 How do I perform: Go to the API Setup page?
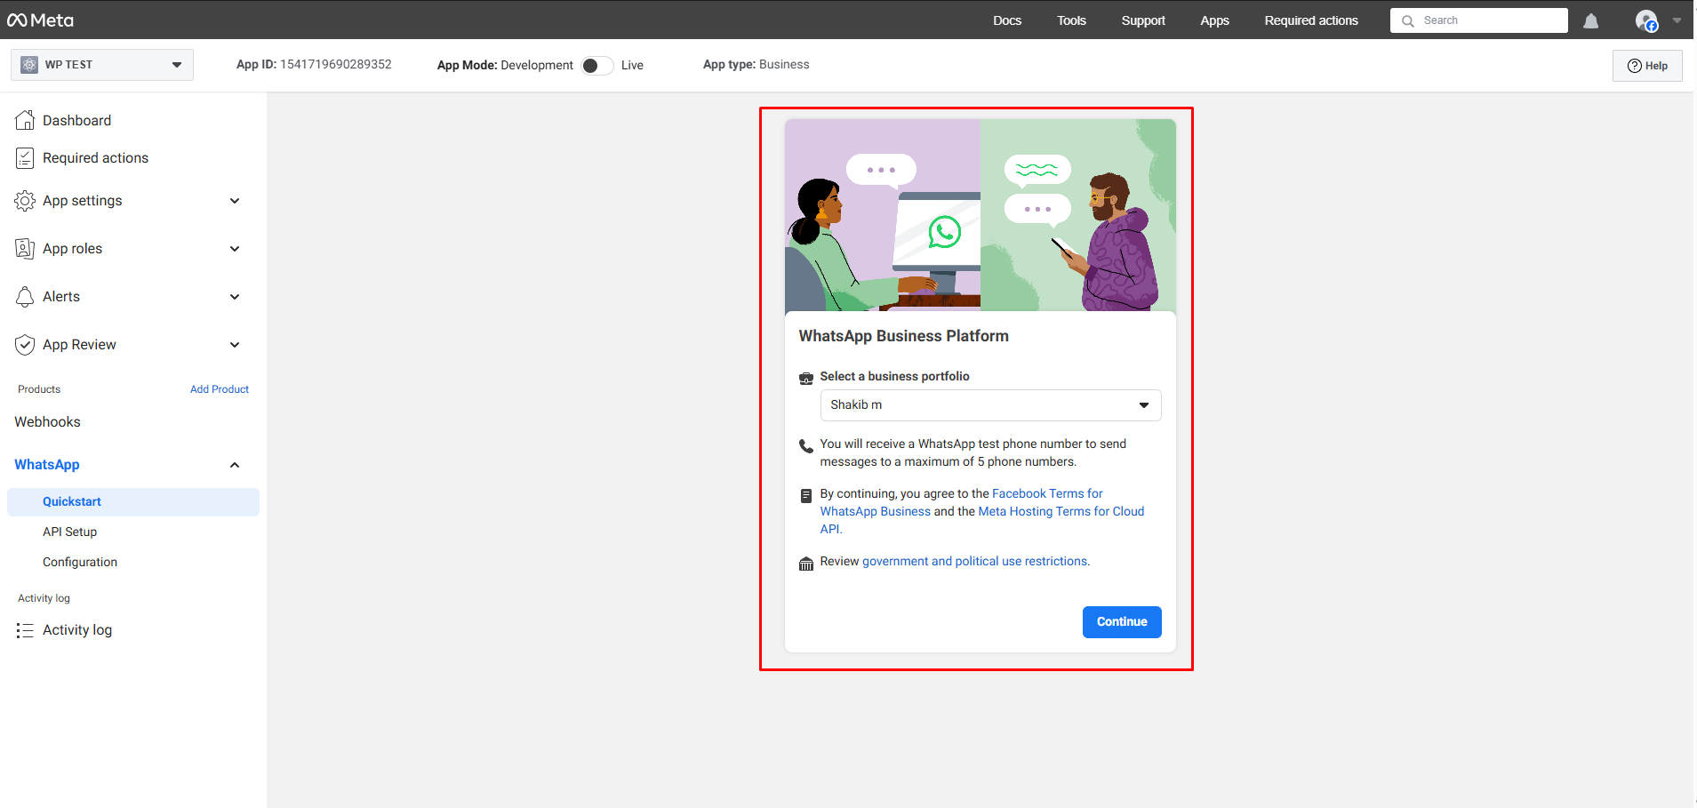69,532
